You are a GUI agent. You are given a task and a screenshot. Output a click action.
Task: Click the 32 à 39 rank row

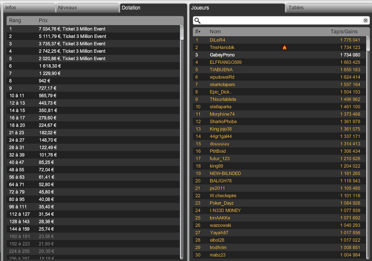[x=93, y=155]
